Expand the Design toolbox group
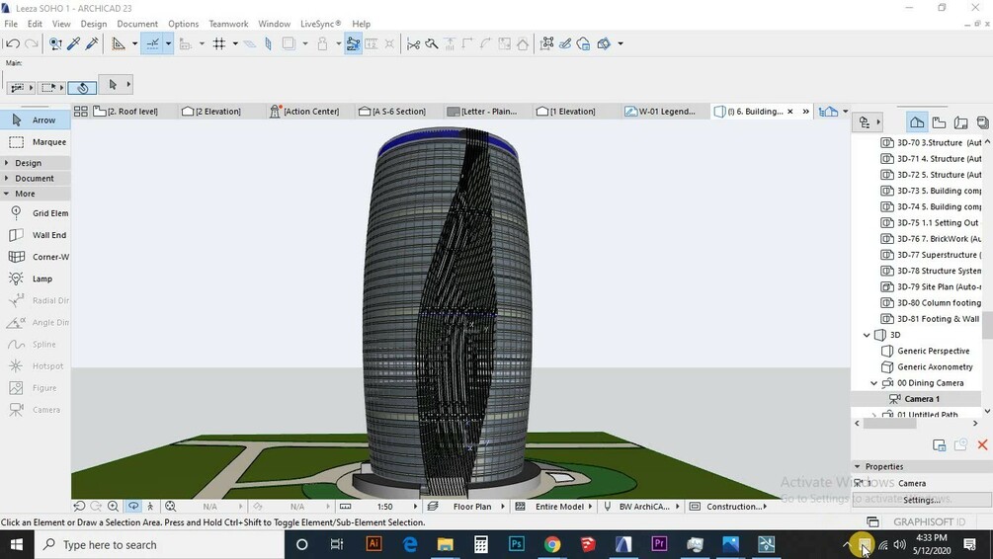This screenshot has width=993, height=559. pyautogui.click(x=6, y=163)
